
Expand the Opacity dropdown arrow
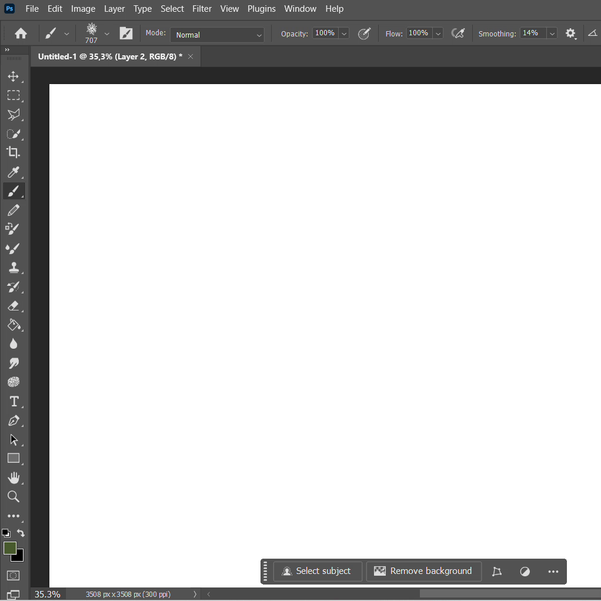click(x=344, y=33)
